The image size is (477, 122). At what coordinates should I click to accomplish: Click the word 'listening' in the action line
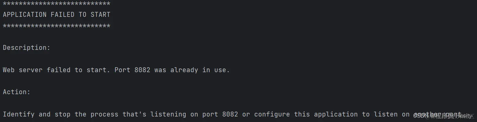point(168,114)
